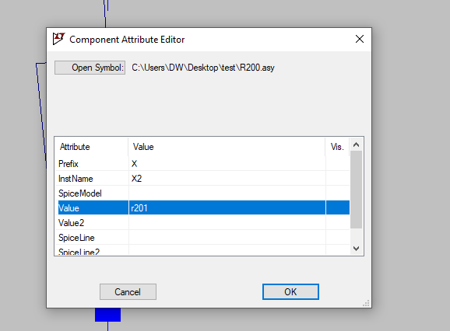This screenshot has width=450, height=331.
Task: Click the empty Value2 value cell
Action: coord(227,223)
